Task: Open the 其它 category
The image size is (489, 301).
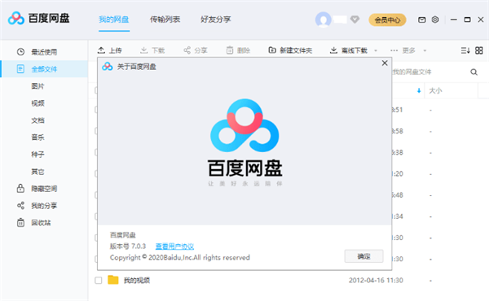Action: (x=37, y=172)
